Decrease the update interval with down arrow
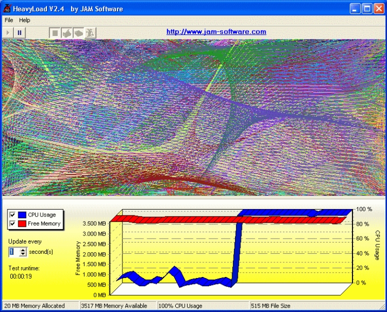 23,254
